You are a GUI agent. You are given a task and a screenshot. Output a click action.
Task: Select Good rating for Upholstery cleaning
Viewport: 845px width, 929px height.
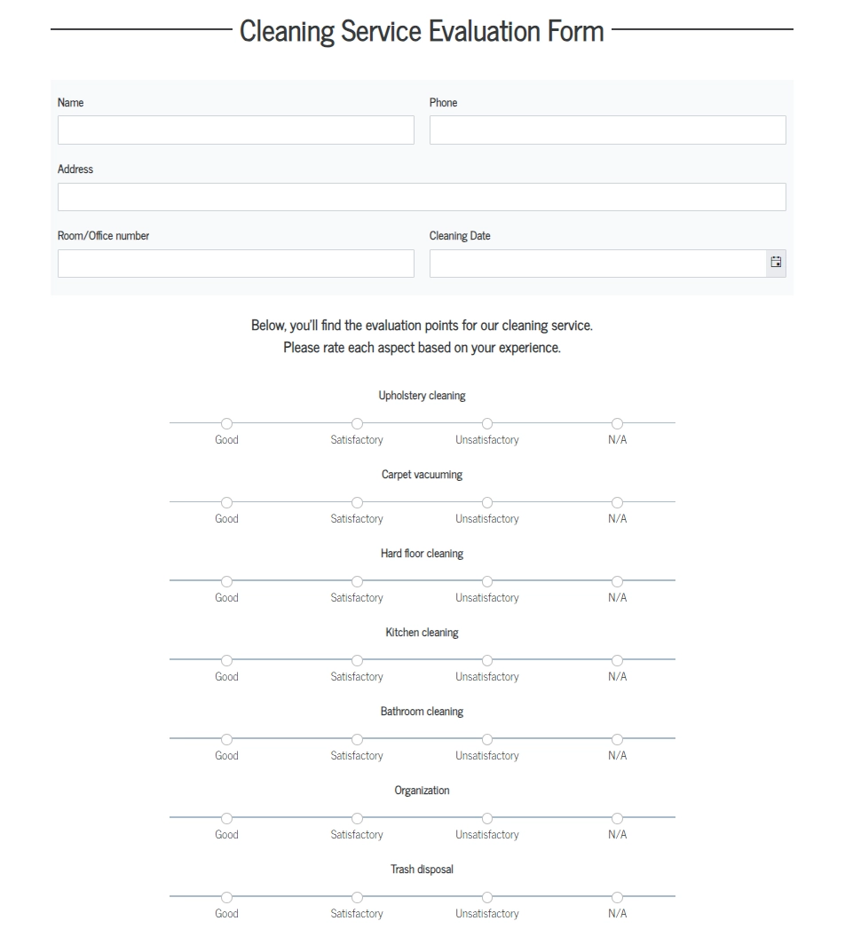point(226,423)
